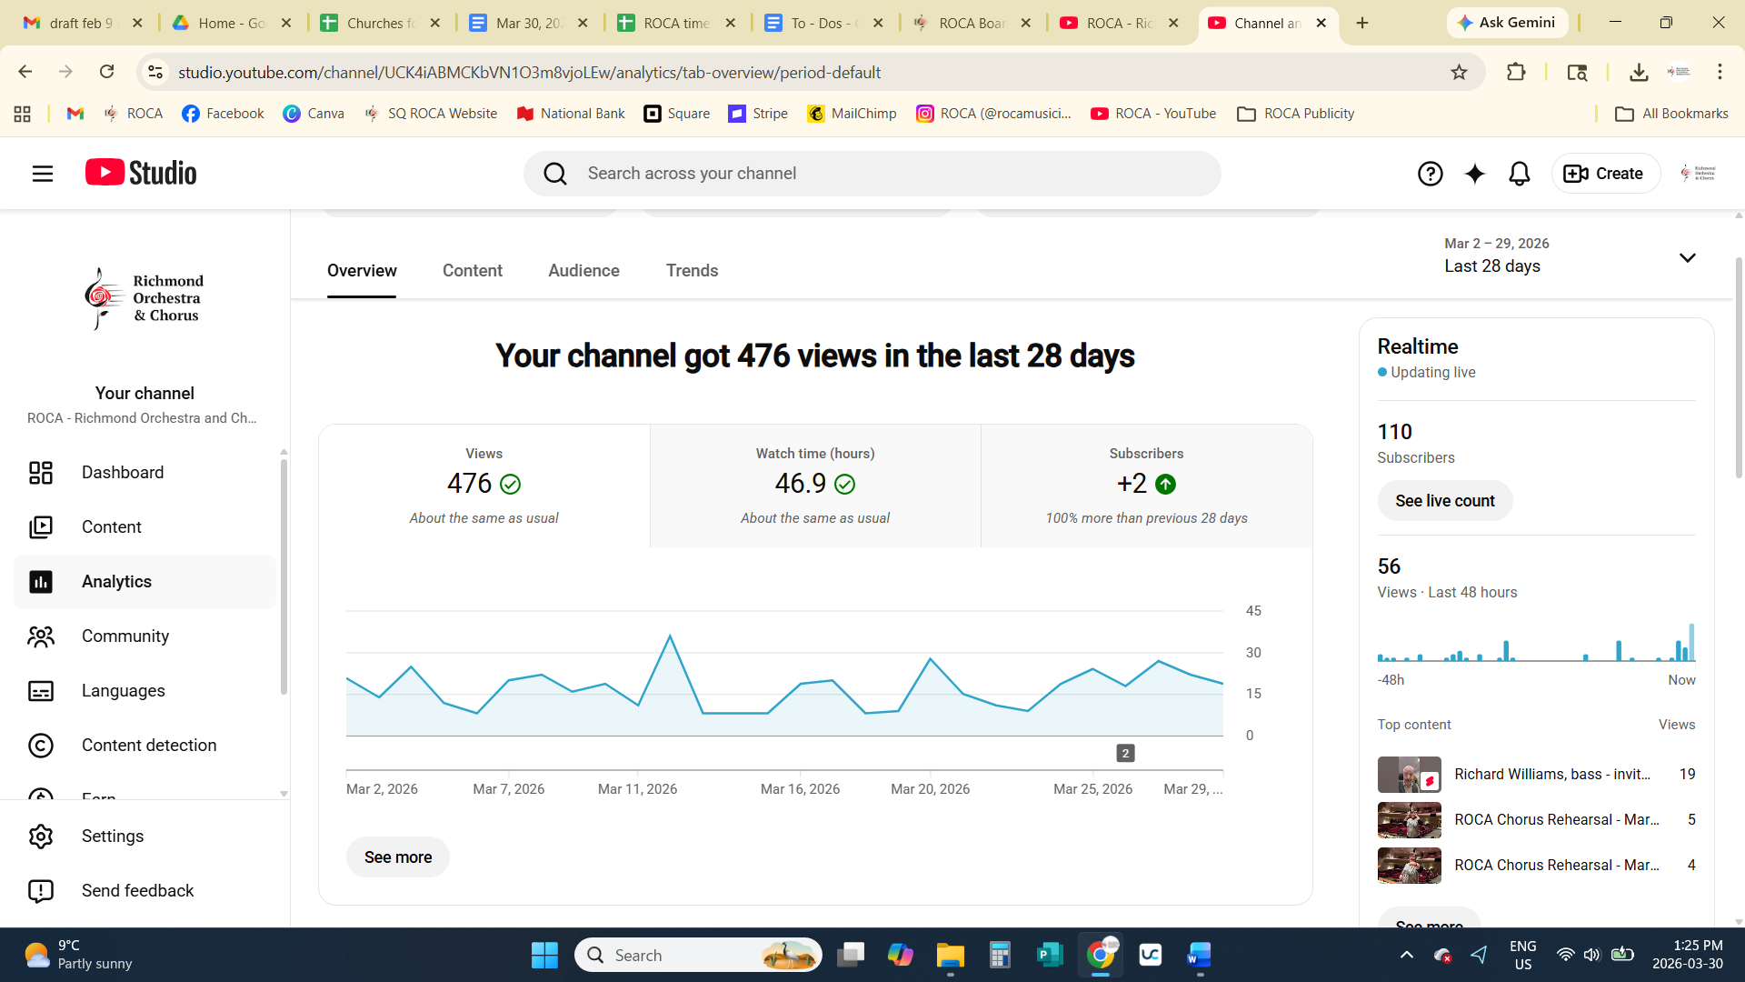Open the YouTube Studio hamburger menu

coord(43,174)
